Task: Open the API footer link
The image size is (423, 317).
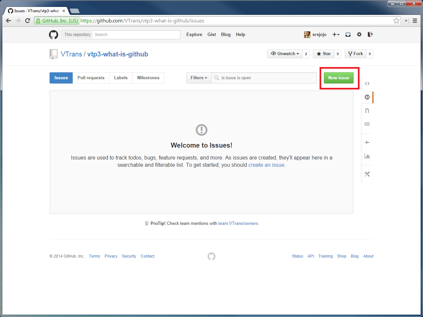Action: coord(311,256)
